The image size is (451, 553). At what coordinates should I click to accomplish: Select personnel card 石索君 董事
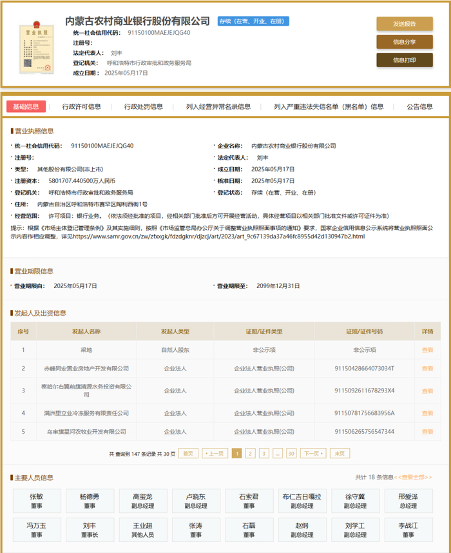coord(249,501)
